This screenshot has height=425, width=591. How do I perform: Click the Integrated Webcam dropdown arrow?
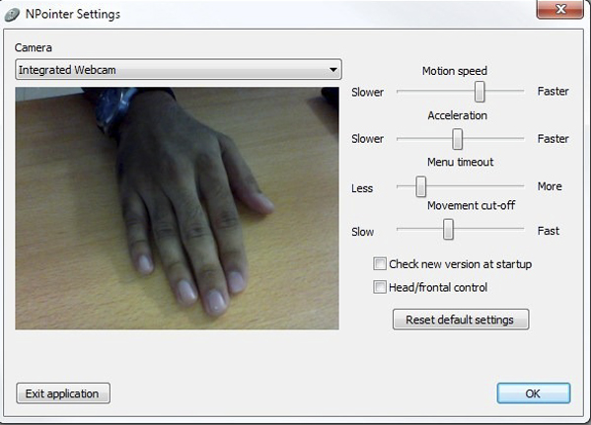coord(332,70)
